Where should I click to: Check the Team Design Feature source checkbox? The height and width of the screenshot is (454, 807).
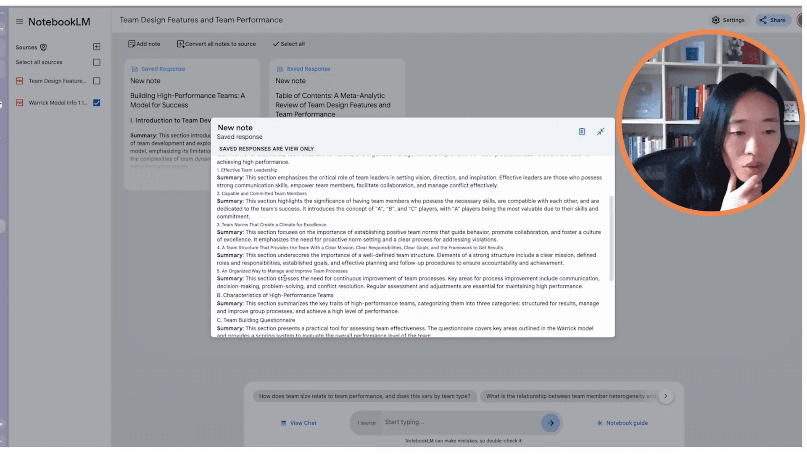click(97, 81)
